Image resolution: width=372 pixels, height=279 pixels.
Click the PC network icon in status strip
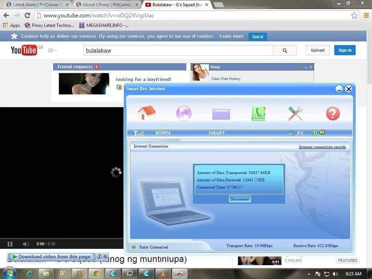(291, 133)
